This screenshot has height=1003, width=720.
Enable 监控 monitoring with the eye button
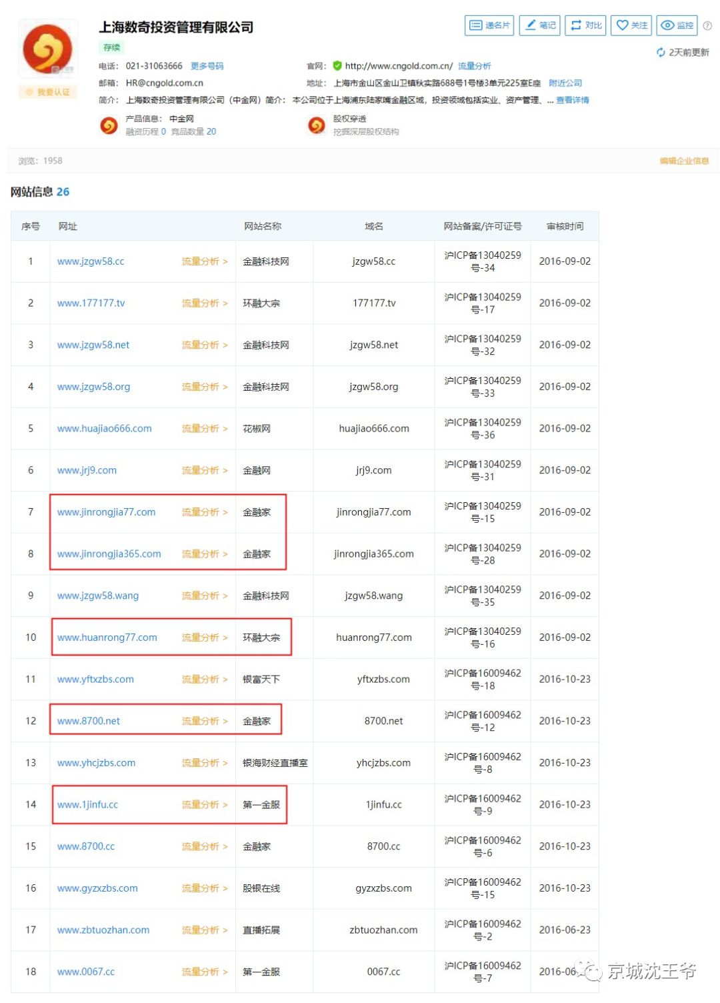pyautogui.click(x=676, y=25)
